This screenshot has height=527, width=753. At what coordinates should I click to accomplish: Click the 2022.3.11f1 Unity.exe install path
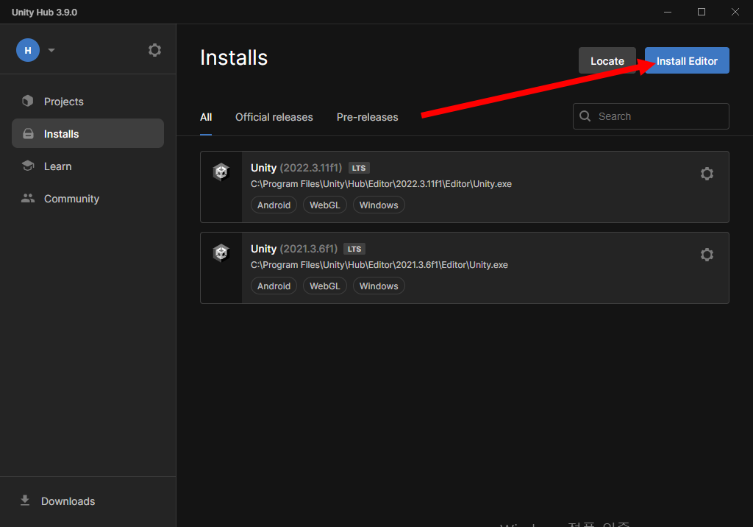382,184
